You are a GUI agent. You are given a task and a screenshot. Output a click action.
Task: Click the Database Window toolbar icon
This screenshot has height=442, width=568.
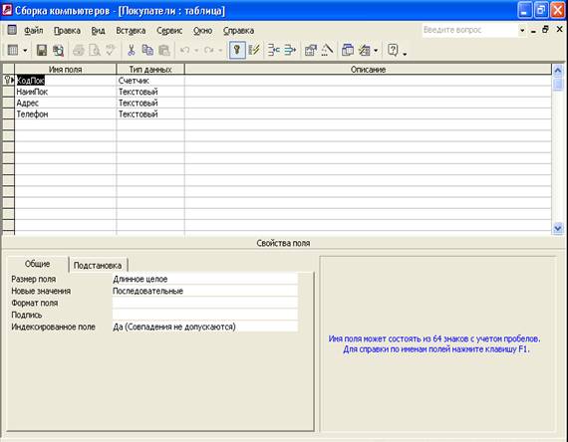pos(348,50)
